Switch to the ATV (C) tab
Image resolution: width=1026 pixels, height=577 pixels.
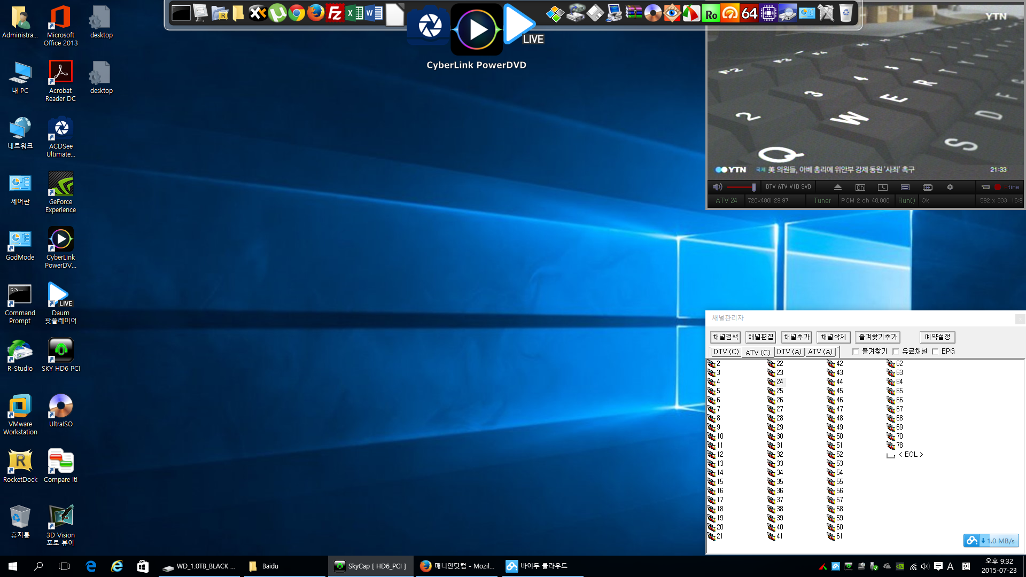[758, 352]
